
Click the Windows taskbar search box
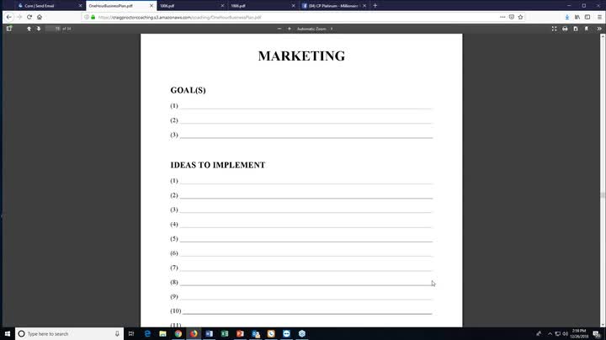(67, 334)
